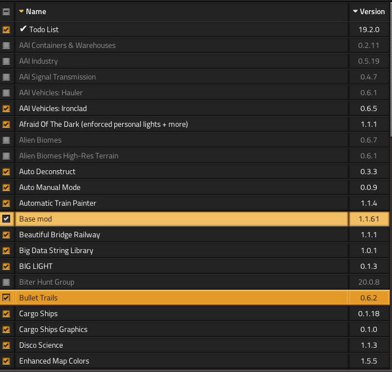Select 'Auto Deconstruct' mod name
This screenshot has height=372, width=392.
[47, 171]
